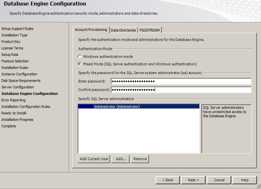Click the SQL Server administrators description box
Viewport: 261px width, 189px height.
click(x=226, y=129)
